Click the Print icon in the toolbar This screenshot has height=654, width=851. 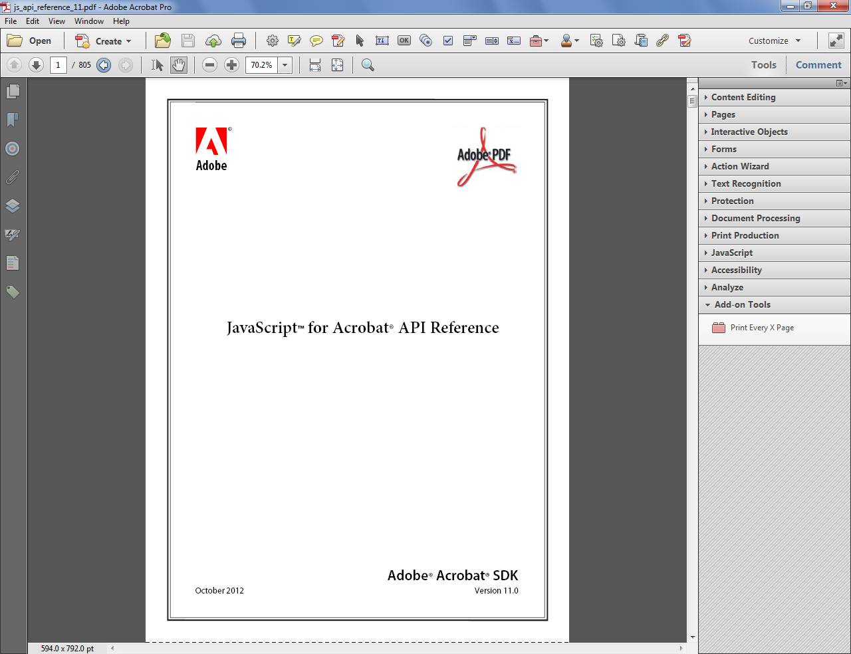click(239, 41)
